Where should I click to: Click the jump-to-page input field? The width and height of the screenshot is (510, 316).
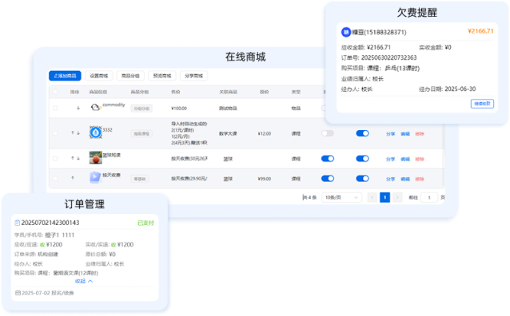[429, 197]
